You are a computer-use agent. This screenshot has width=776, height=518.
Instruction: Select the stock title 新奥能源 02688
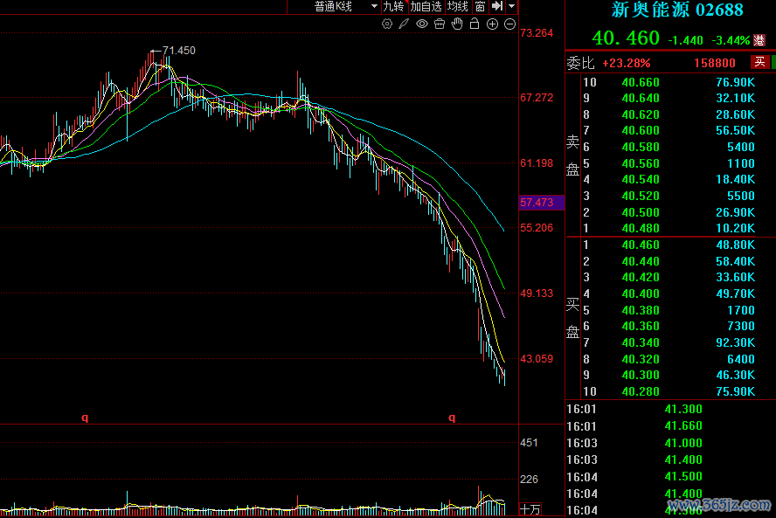(x=677, y=10)
